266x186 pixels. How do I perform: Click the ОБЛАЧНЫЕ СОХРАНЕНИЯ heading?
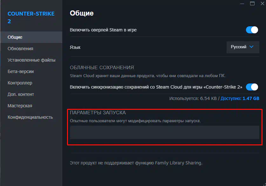(x=102, y=68)
